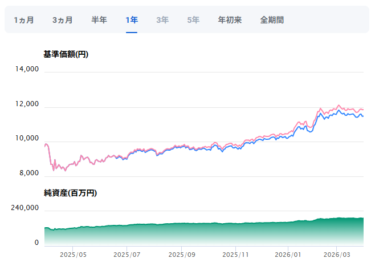Select the 1ヵ月 period tab

(24, 20)
